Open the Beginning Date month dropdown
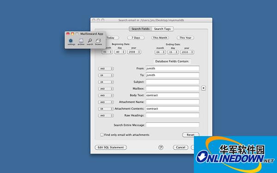277x173 pixels. tap(107, 52)
